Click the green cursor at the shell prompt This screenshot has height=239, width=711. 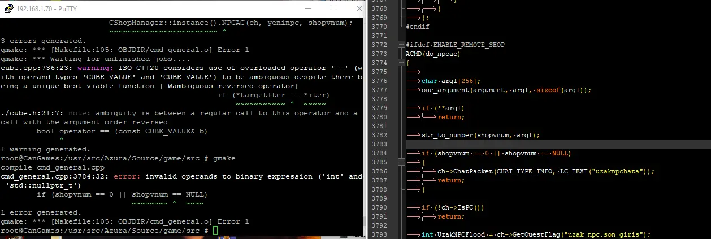[215, 231]
